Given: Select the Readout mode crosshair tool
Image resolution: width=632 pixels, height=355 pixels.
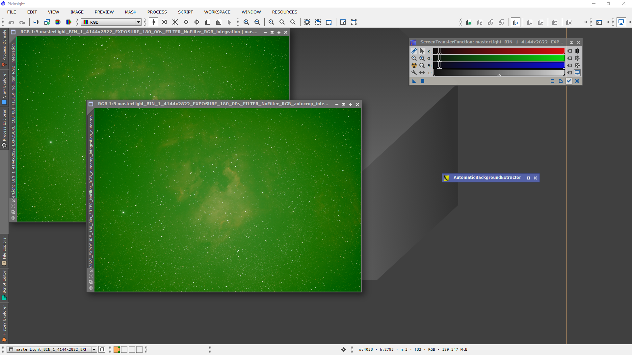Looking at the screenshot, I should (153, 22).
